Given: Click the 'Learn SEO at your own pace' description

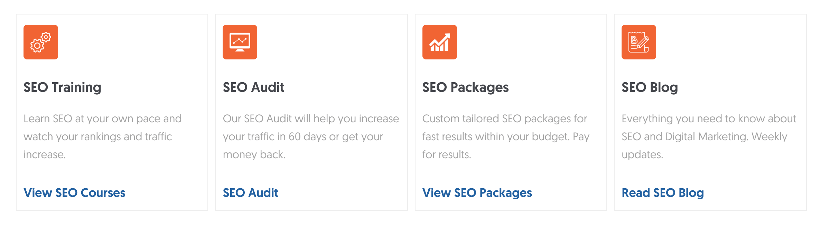Looking at the screenshot, I should tap(102, 136).
